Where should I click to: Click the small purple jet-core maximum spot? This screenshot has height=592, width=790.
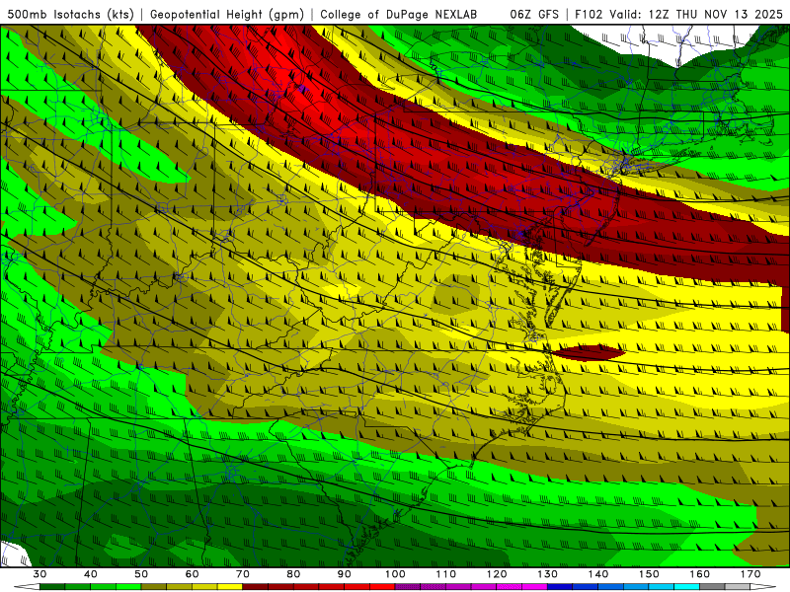[x=302, y=89]
